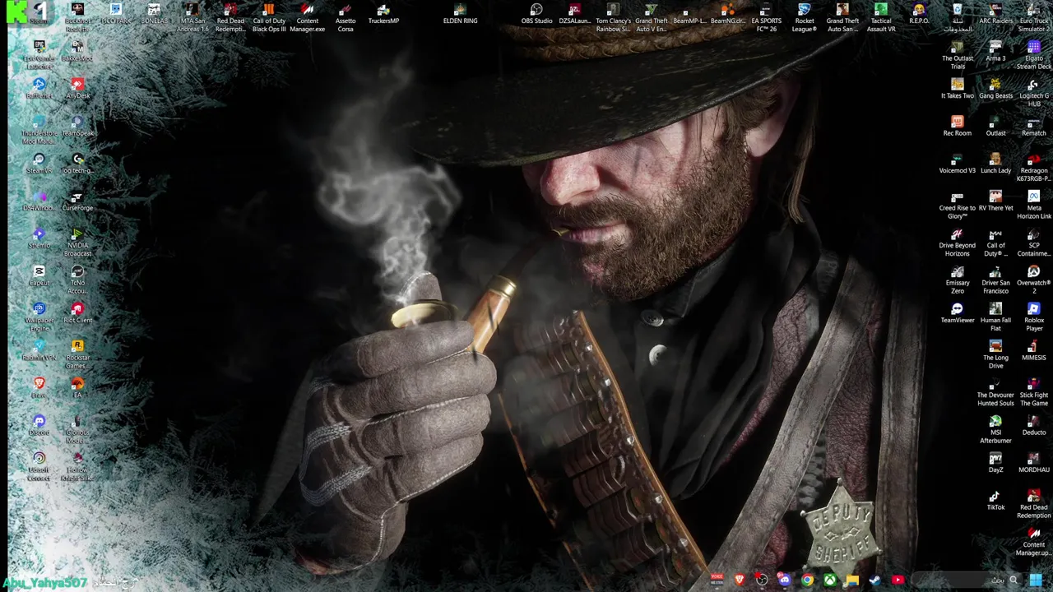Launch BONELAB desktop icon
This screenshot has height=592, width=1053.
click(154, 13)
